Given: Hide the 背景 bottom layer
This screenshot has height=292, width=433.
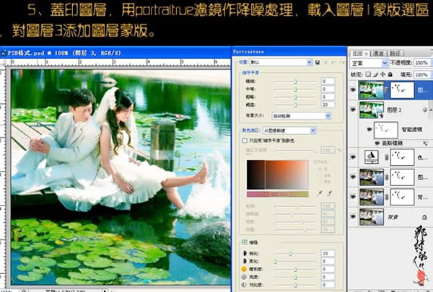Looking at the screenshot, I should (x=353, y=216).
